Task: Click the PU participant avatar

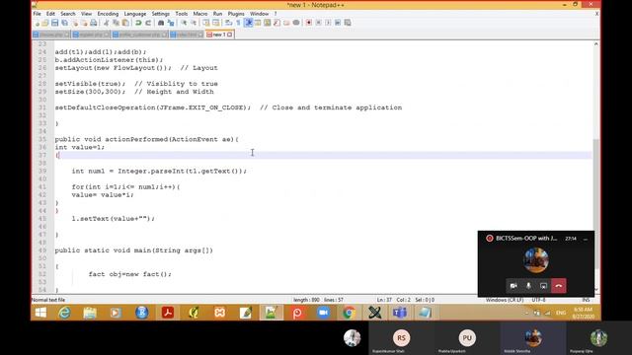Action: pyautogui.click(x=467, y=337)
